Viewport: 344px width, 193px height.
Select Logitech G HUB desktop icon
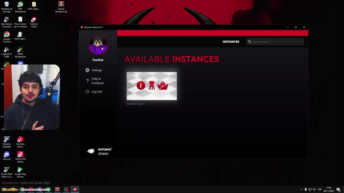(x=7, y=52)
